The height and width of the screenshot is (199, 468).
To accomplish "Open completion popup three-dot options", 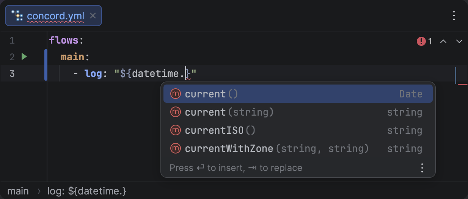I will (x=422, y=168).
